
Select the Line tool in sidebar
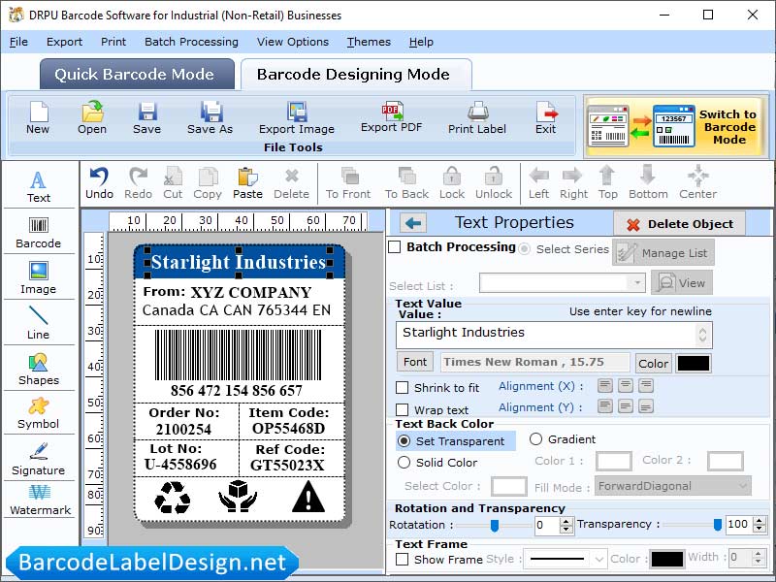[x=39, y=323]
